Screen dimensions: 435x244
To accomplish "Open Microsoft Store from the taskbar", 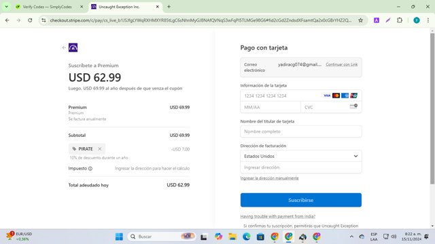I will pyautogui.click(x=260, y=237).
